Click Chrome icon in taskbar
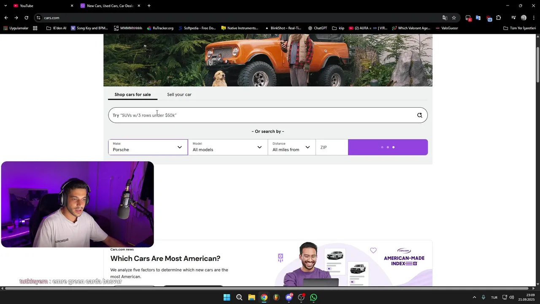The width and height of the screenshot is (540, 304). (264, 297)
